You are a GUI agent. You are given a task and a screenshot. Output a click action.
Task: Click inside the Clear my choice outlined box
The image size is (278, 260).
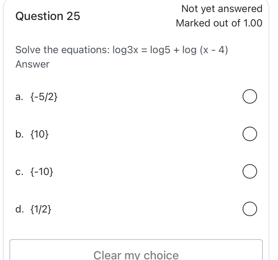click(x=136, y=250)
